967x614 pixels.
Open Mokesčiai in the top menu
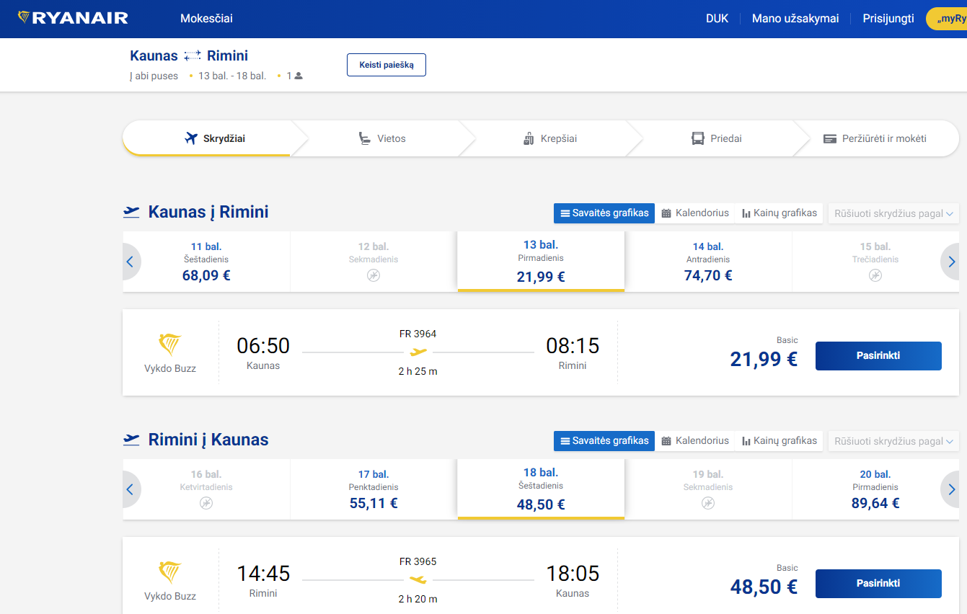pyautogui.click(x=206, y=19)
